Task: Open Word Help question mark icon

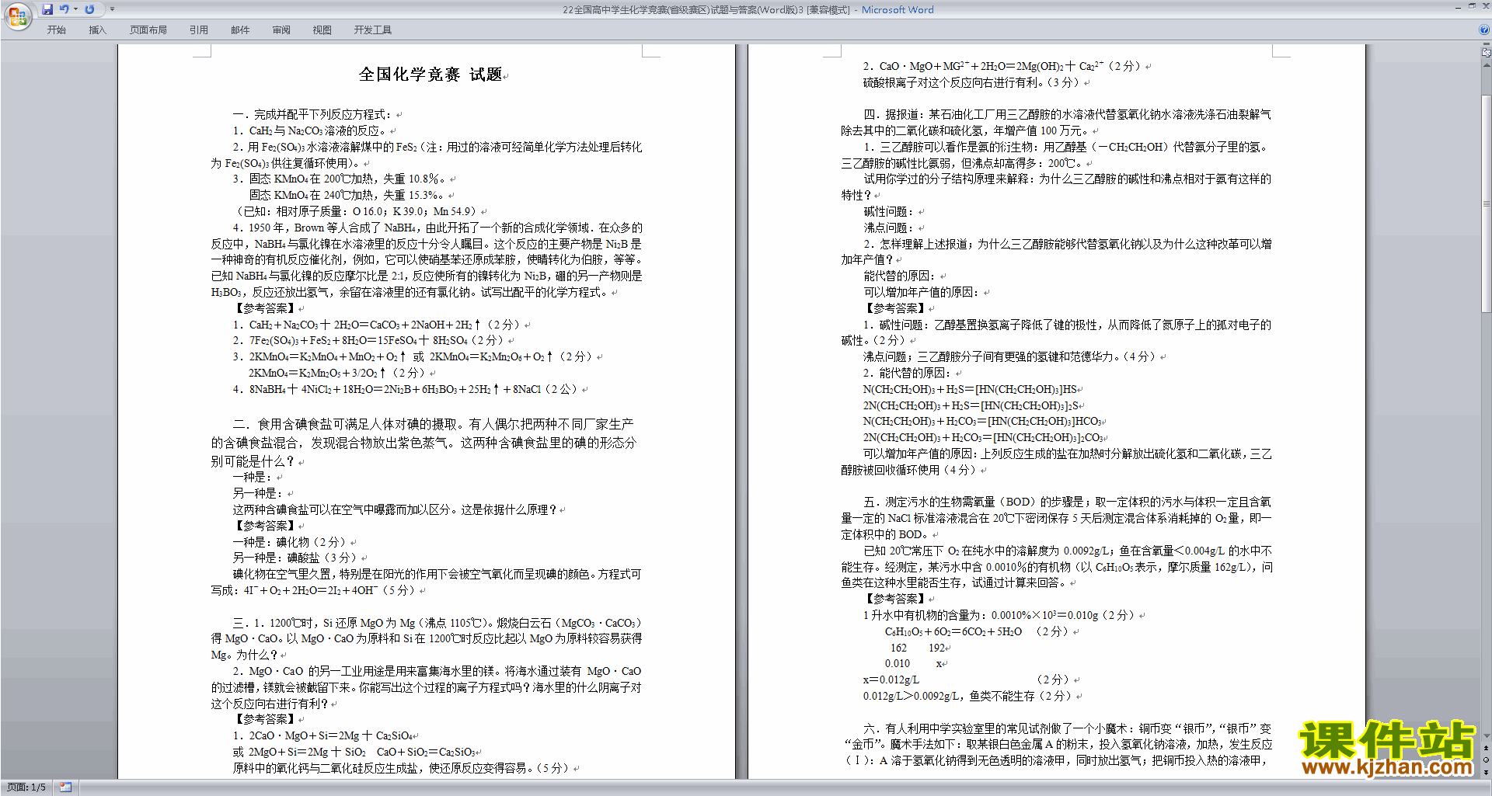Action: click(x=1484, y=30)
